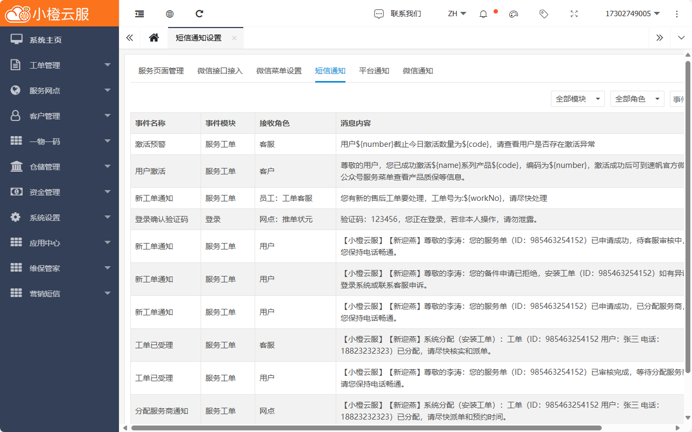
Task: Close the 短信通知设置 tab
Action: pos(234,38)
